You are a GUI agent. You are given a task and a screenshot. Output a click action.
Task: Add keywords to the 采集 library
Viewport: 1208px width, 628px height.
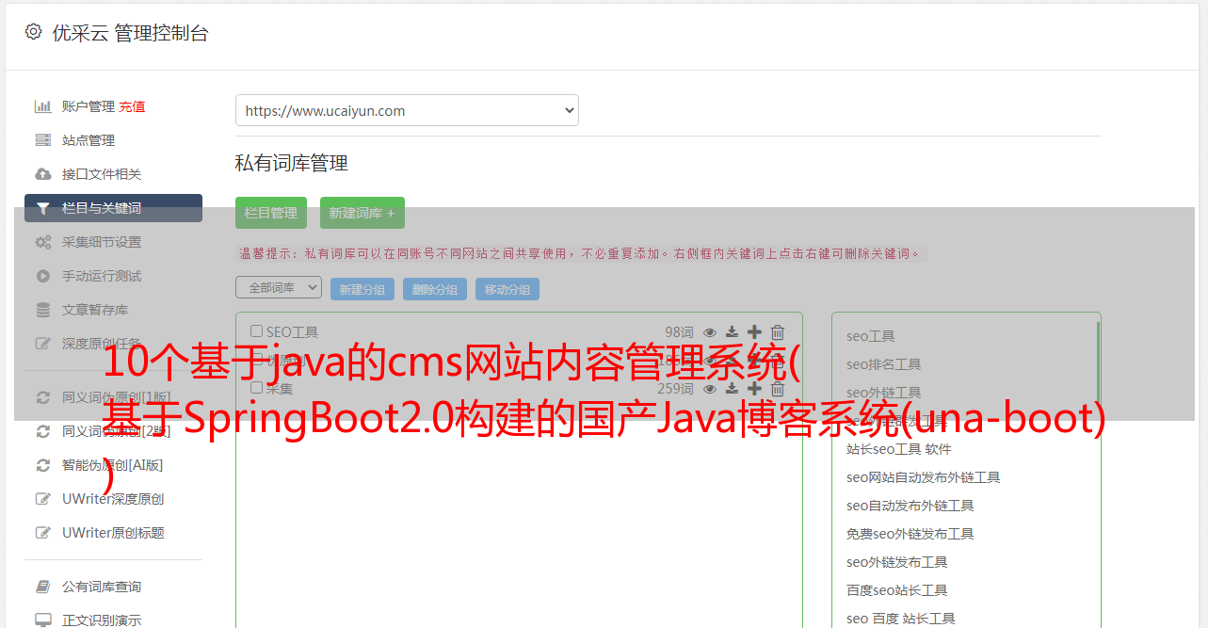coord(754,388)
